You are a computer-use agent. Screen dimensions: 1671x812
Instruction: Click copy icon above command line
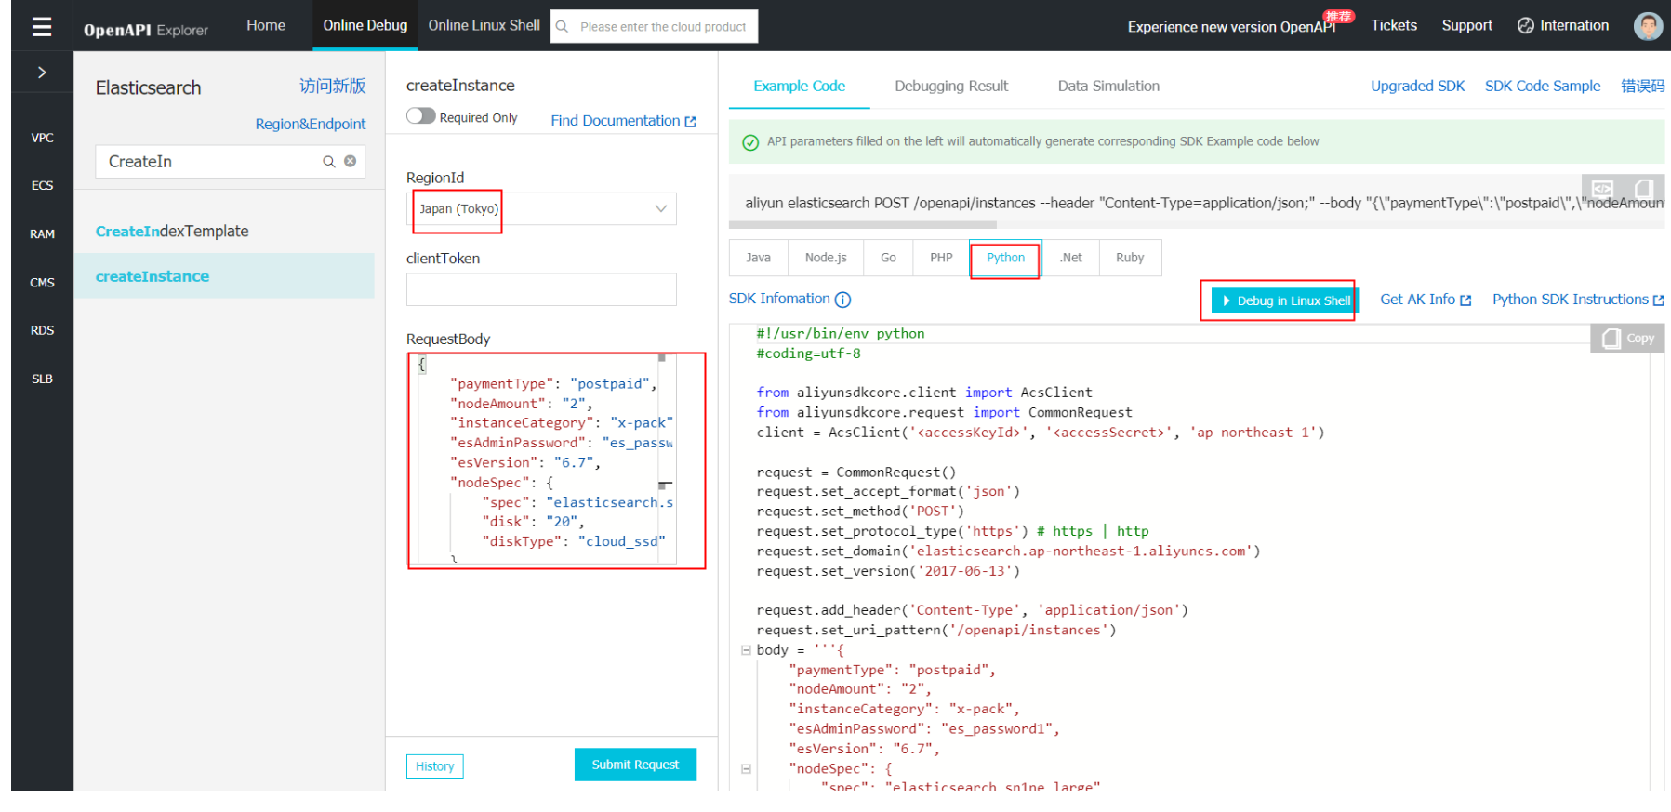[x=1643, y=189]
